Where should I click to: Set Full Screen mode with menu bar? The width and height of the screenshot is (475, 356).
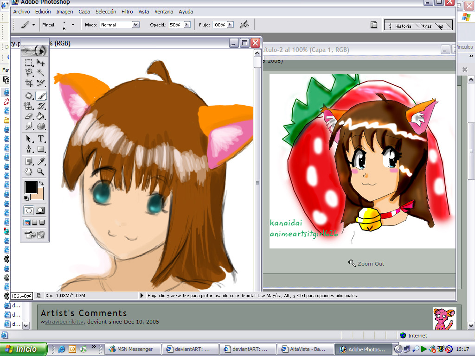pos(34,222)
